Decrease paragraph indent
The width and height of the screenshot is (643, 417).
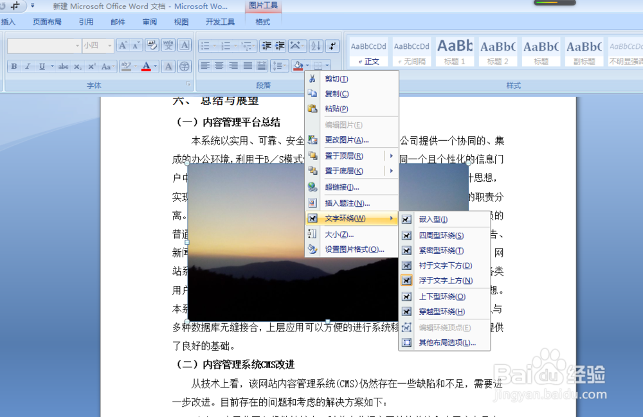[267, 46]
